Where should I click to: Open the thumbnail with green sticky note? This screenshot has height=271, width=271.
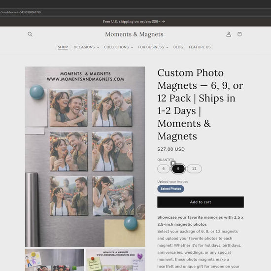(116, 260)
